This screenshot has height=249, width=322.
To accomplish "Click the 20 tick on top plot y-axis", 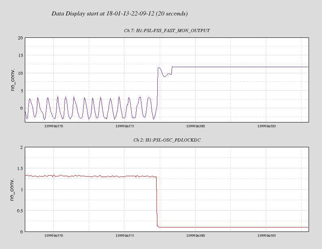I will click(x=20, y=38).
